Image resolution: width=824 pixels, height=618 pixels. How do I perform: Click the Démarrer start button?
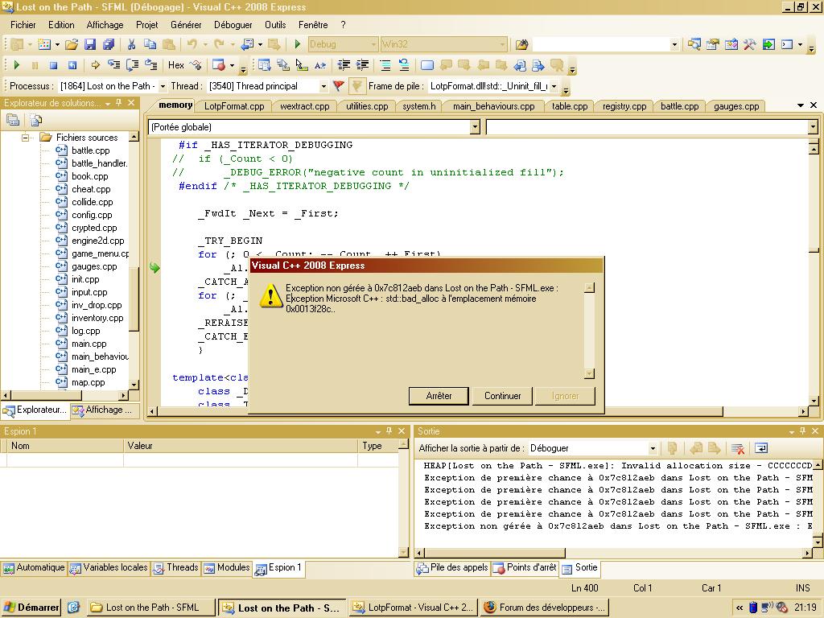tap(31, 608)
